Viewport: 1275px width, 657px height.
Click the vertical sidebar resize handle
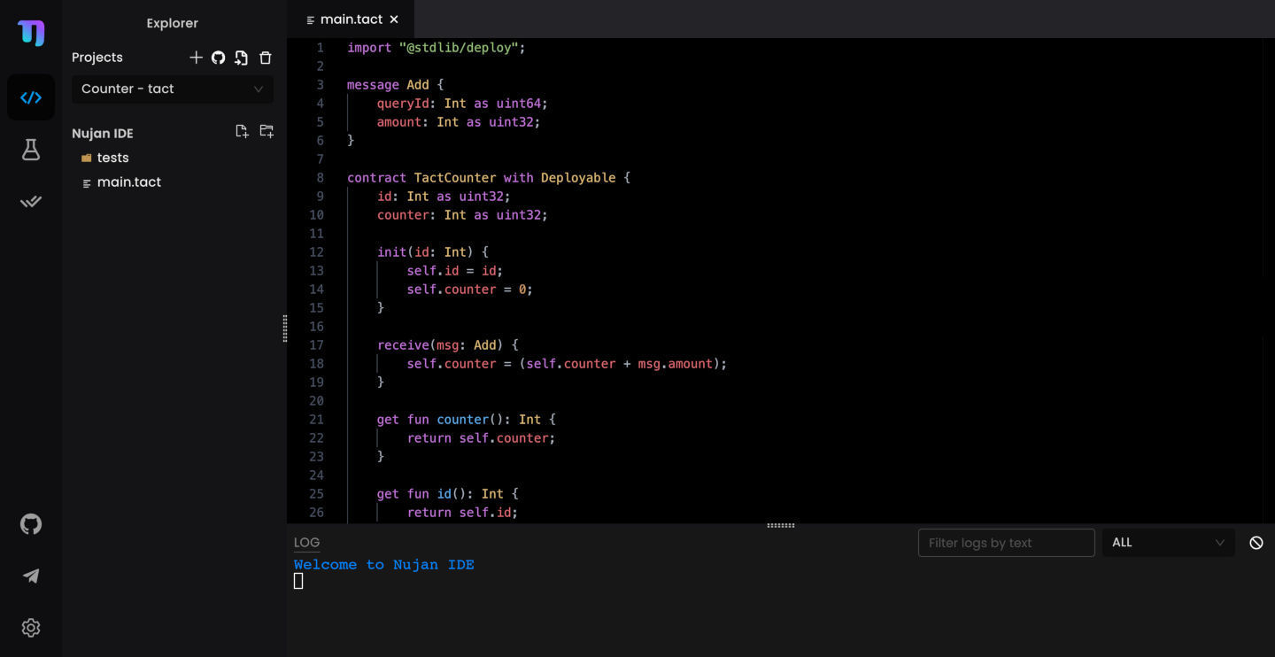(x=284, y=328)
